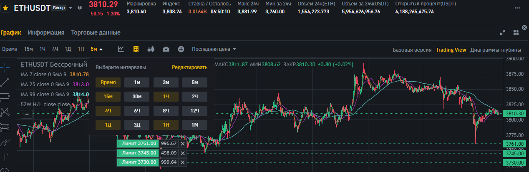Collapse the indicator legend with chevron

[26, 114]
